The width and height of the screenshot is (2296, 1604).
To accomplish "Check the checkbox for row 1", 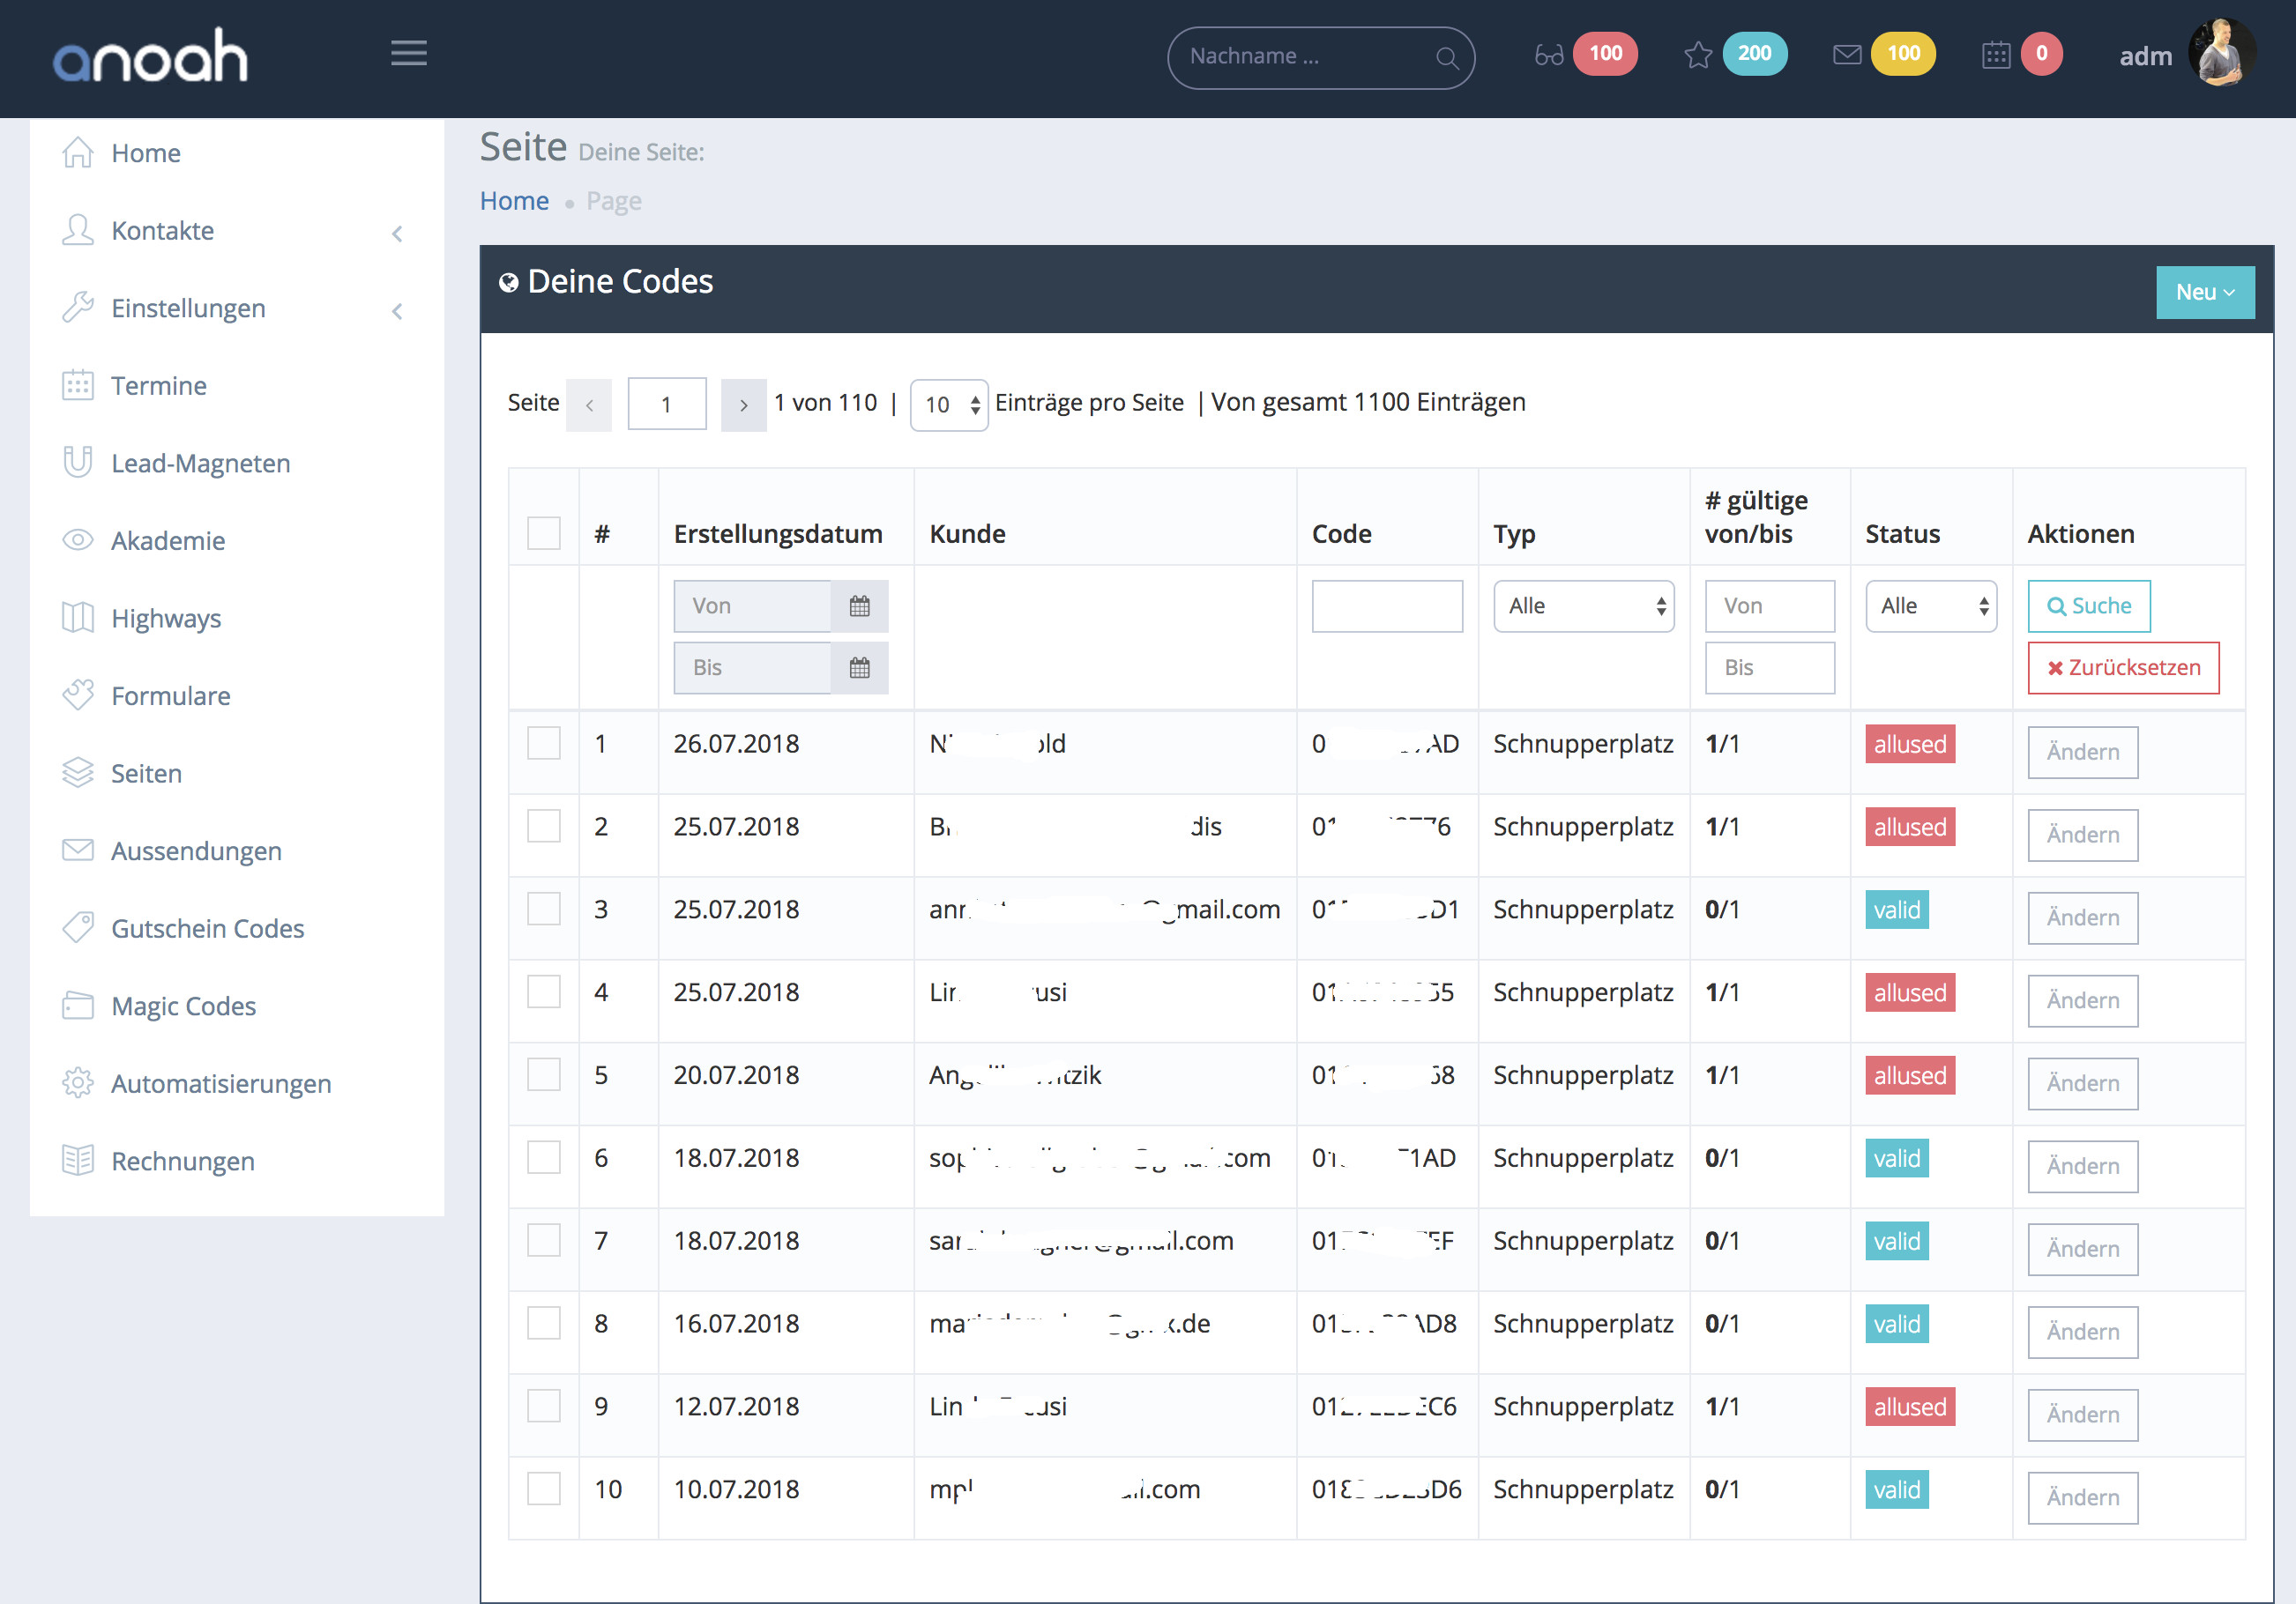I will pos(543,744).
